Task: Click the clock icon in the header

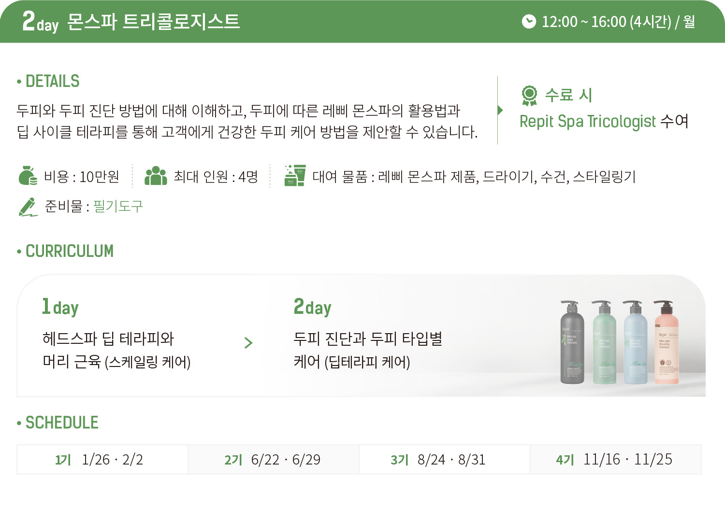Action: coord(529,22)
